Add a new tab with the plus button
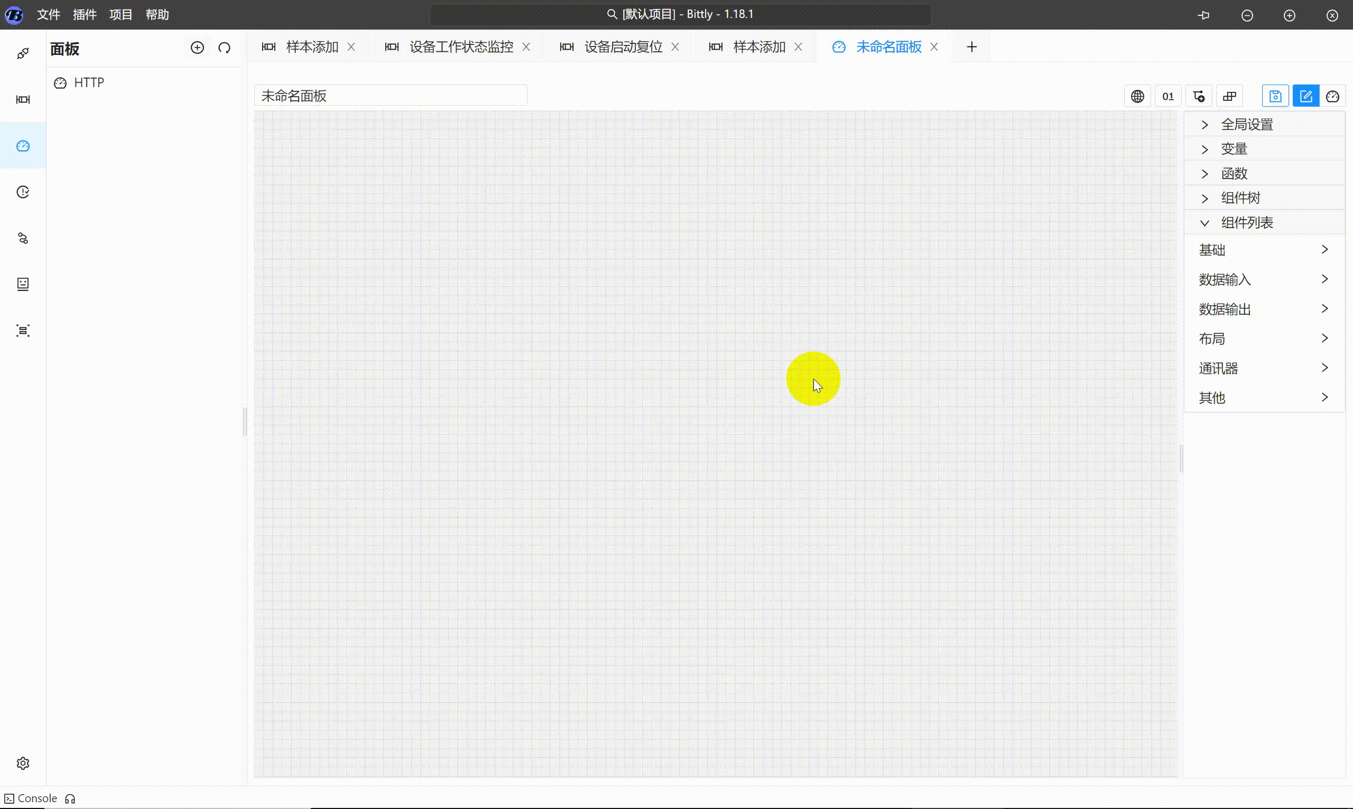 pyautogui.click(x=972, y=46)
